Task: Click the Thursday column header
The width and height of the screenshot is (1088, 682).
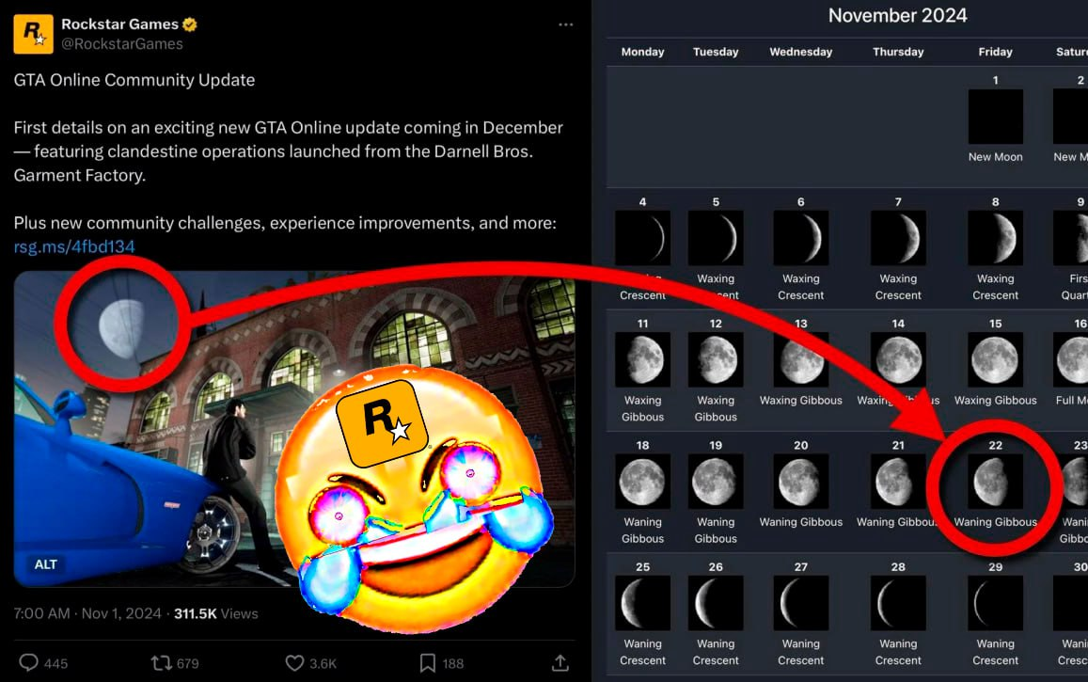Action: pos(898,52)
